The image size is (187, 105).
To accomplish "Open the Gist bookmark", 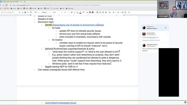I will tap(47, 8).
